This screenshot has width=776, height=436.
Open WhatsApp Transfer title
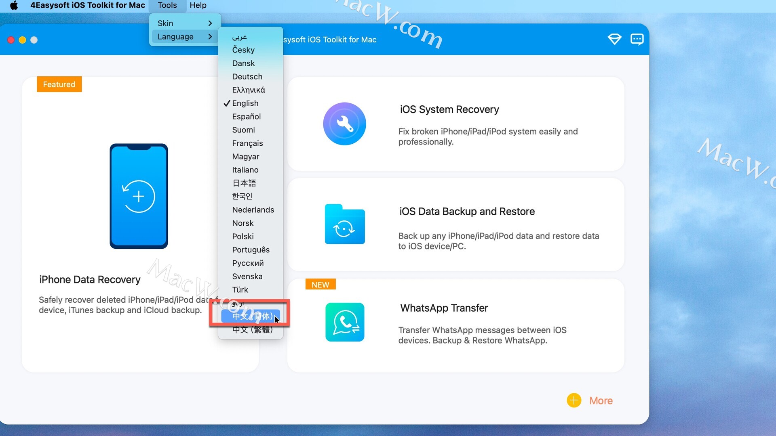click(x=444, y=308)
